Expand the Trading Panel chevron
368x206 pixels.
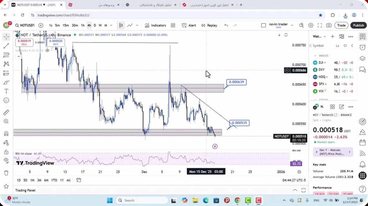tap(295, 190)
